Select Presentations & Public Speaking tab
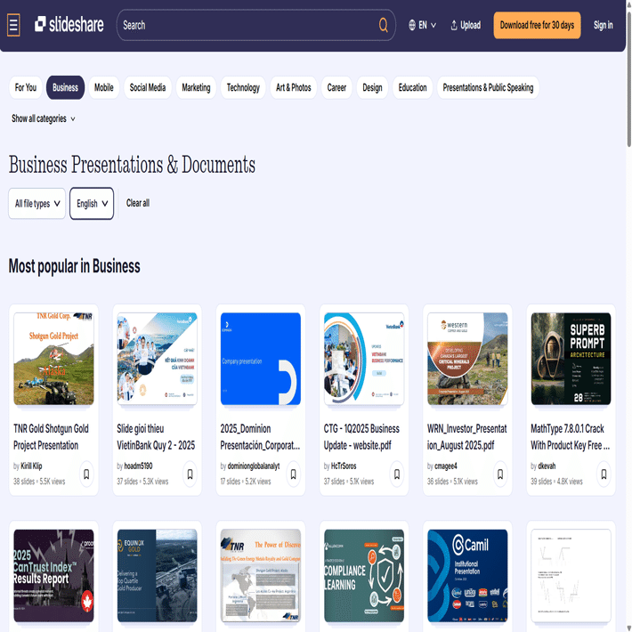The width and height of the screenshot is (632, 632). (488, 87)
